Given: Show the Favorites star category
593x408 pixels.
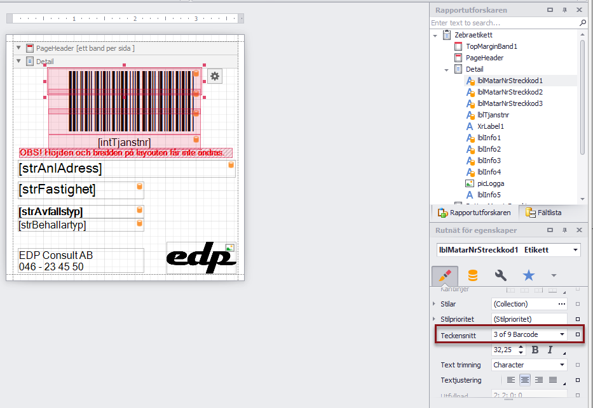Looking at the screenshot, I should point(529,275).
